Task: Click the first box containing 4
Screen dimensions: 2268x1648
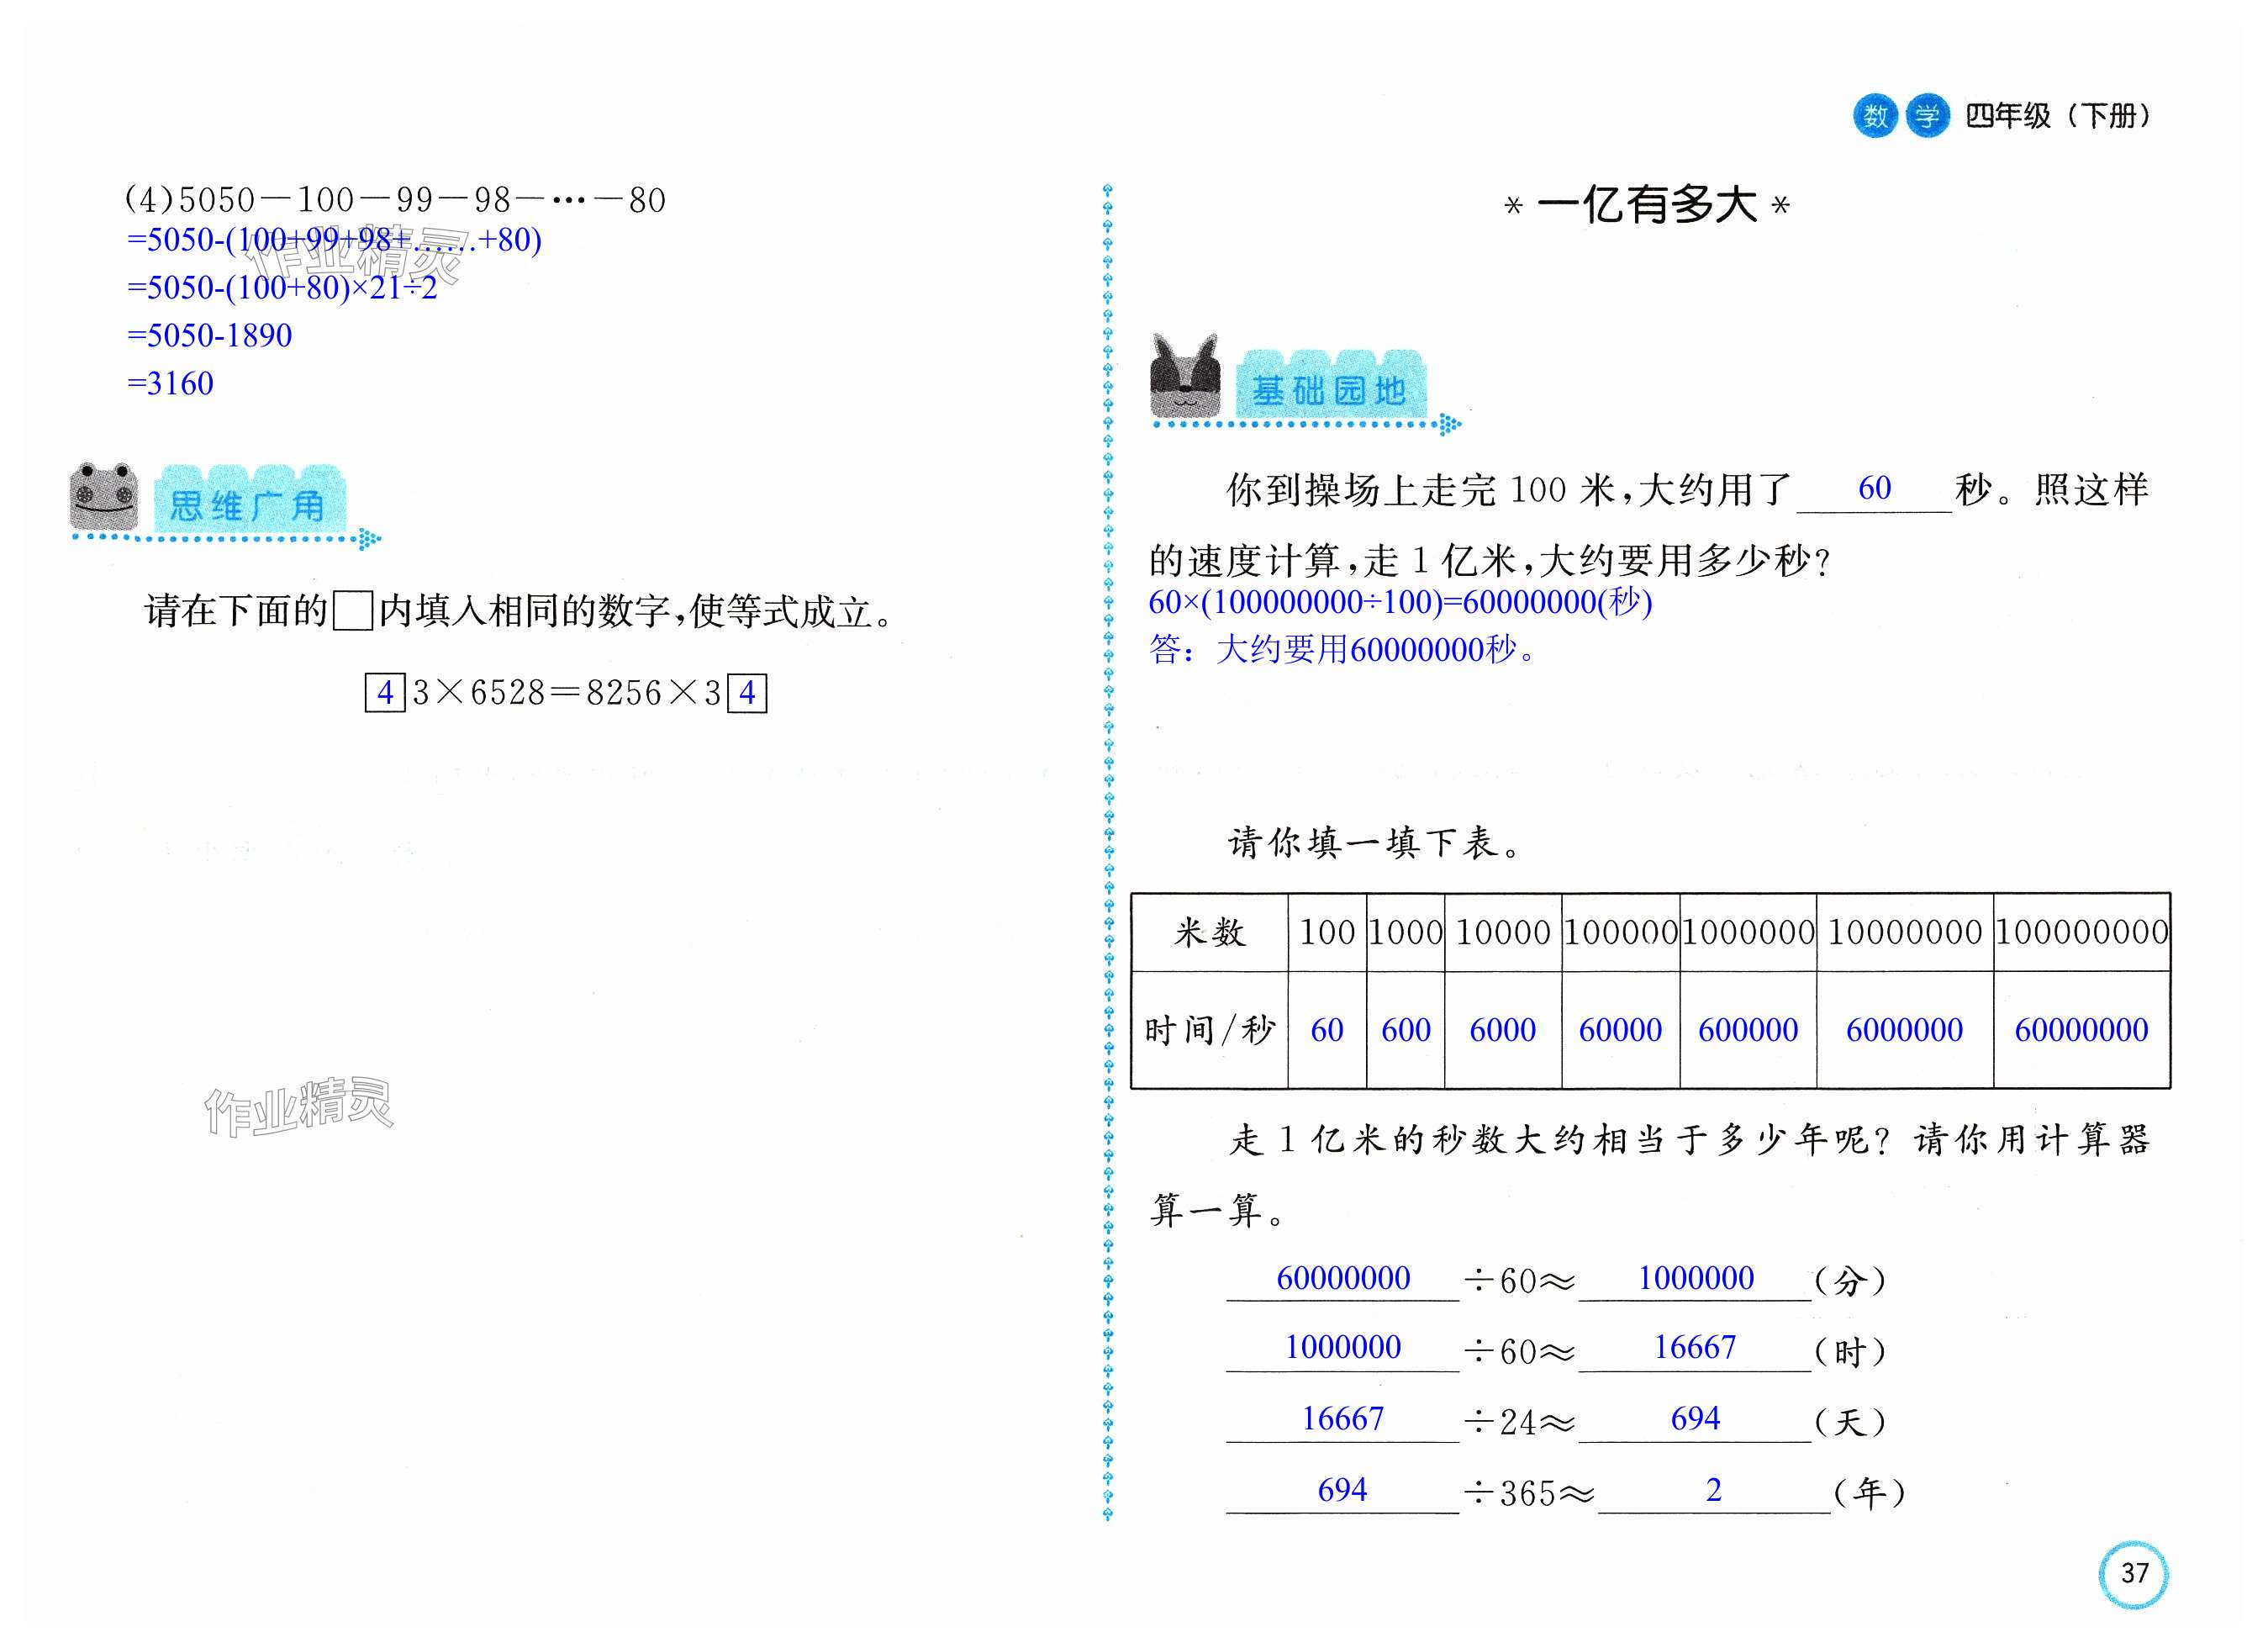Action: pos(385,692)
